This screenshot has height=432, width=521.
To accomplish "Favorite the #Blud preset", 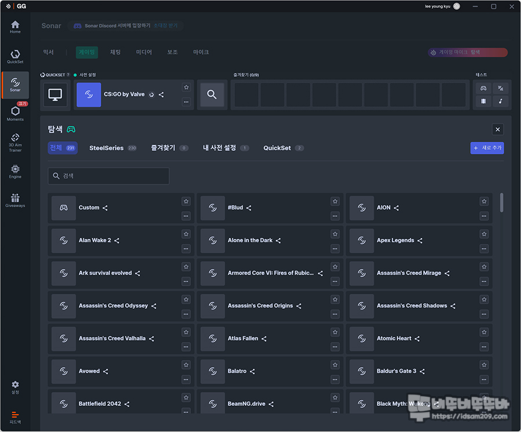I will pos(335,201).
